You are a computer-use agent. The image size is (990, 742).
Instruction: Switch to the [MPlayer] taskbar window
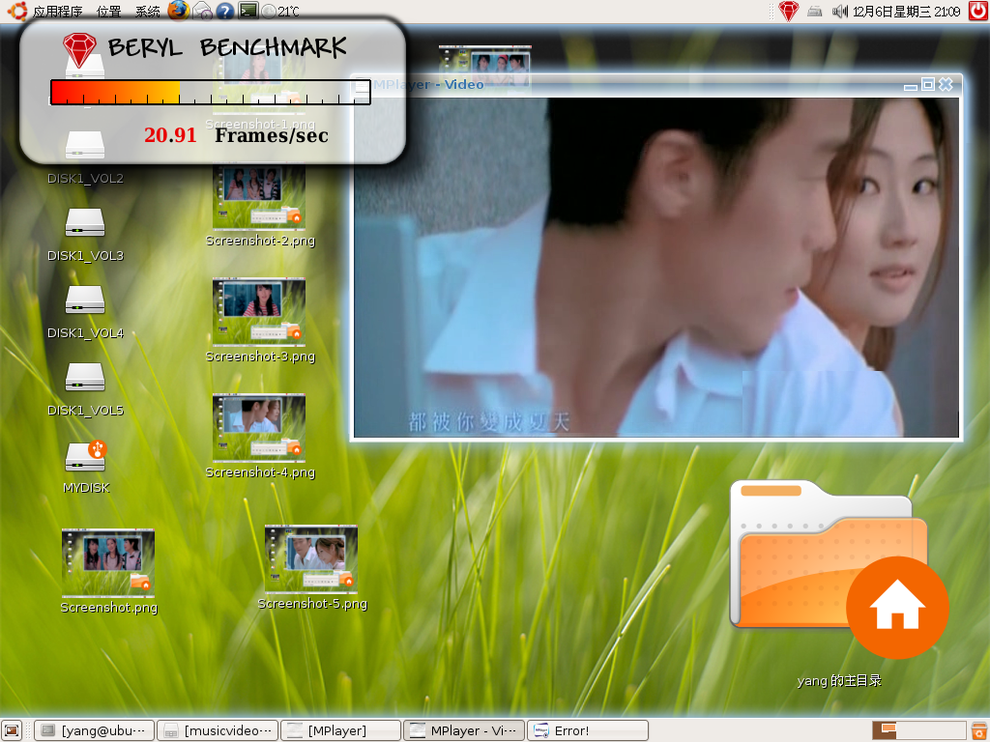(x=341, y=730)
